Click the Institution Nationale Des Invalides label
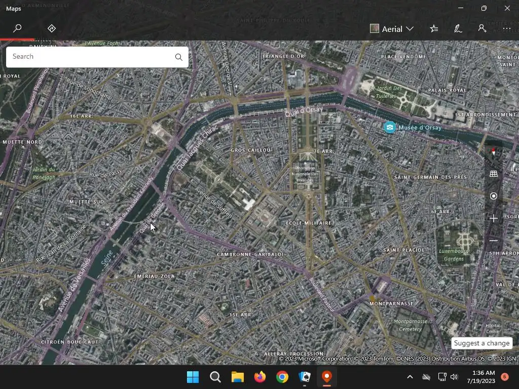Image resolution: width=519 pixels, height=389 pixels. pos(305,174)
